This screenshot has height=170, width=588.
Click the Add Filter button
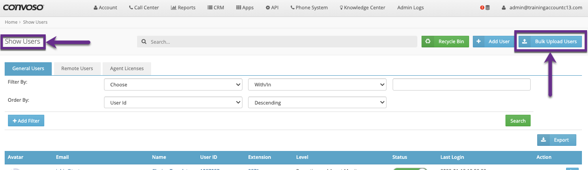tap(26, 121)
